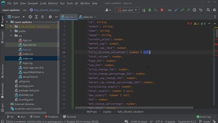Click the vertical scrollbar of the editor
Viewport: 218px width, 123px height.
(217, 33)
